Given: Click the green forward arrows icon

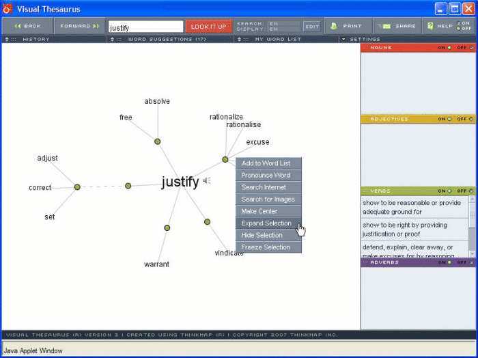Looking at the screenshot, I should pos(96,26).
